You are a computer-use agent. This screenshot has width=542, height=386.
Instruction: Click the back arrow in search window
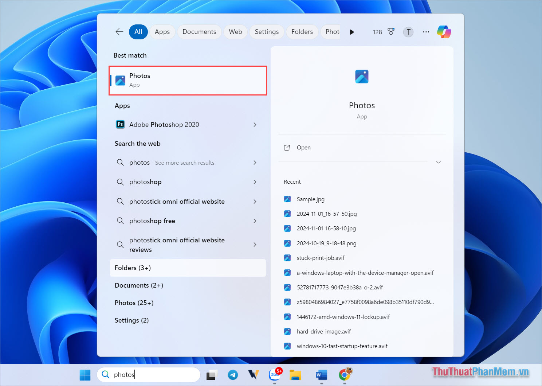click(119, 32)
